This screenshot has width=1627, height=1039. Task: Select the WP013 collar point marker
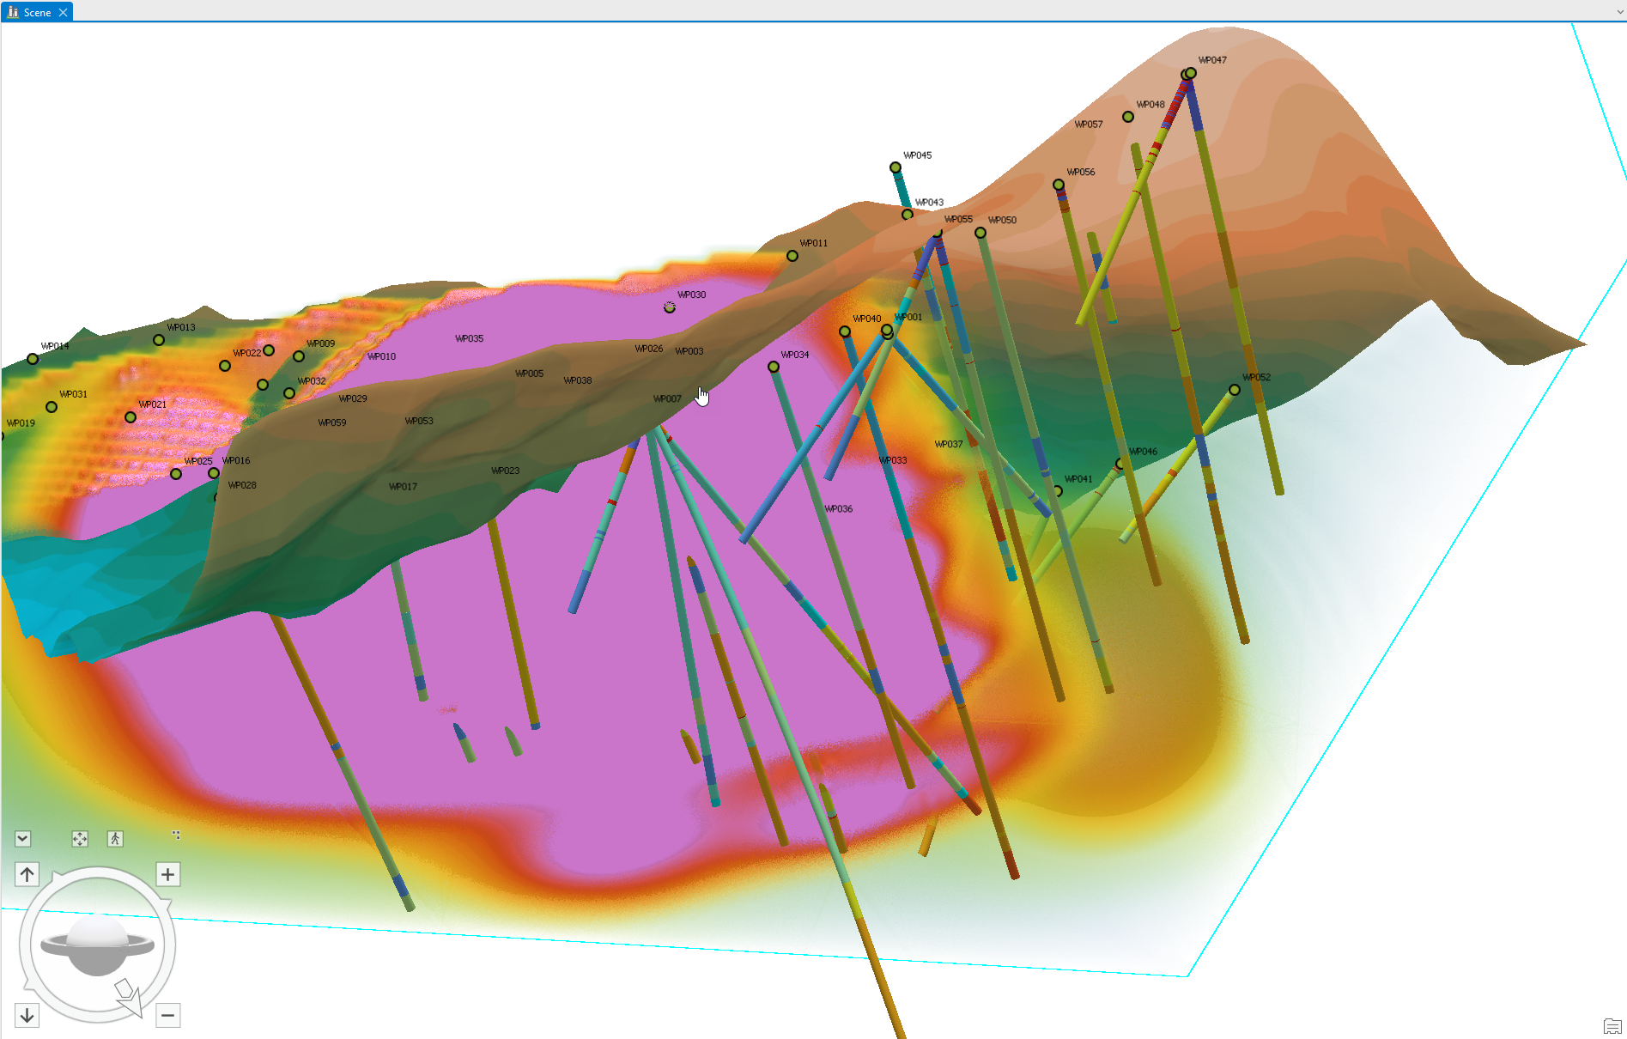[159, 340]
